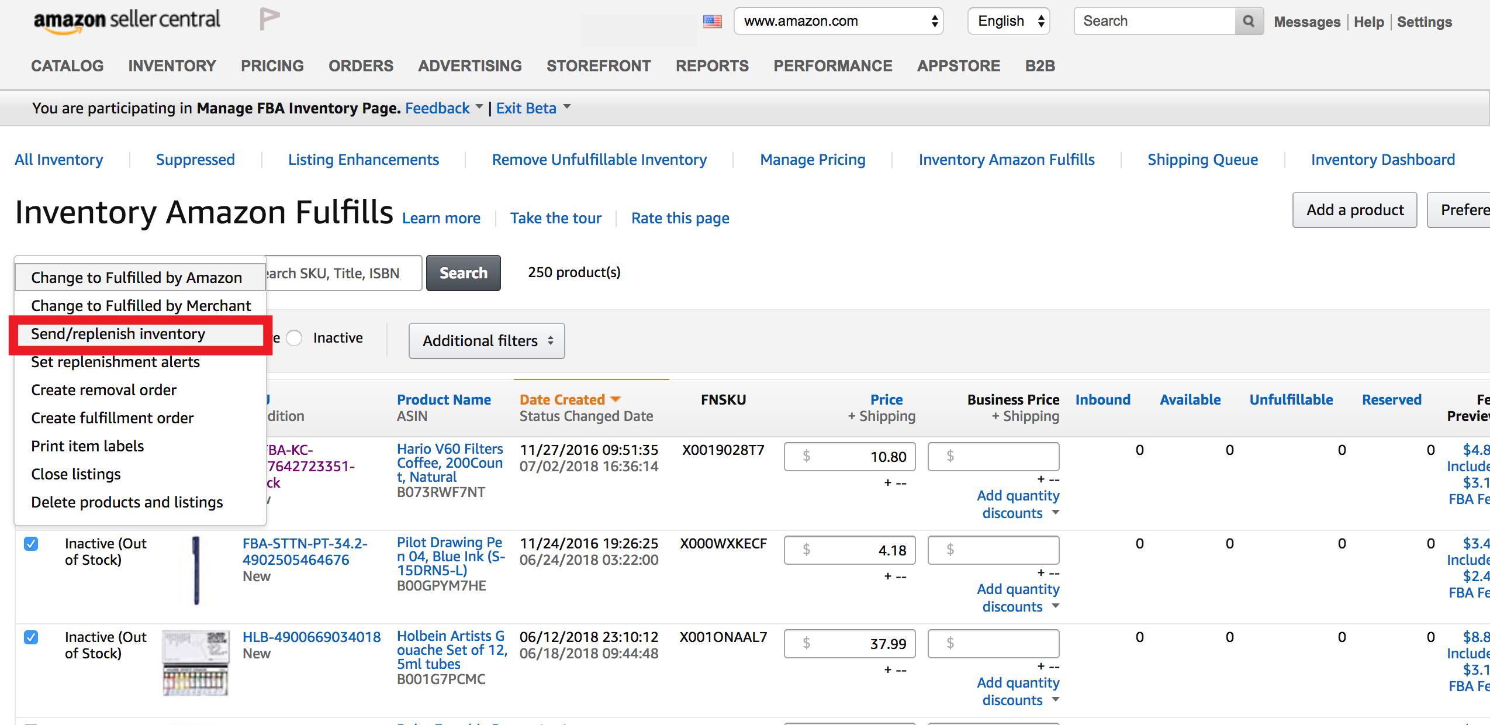Screen dimensions: 1490x725
Task: Open the B2B menu
Action: tap(1039, 66)
